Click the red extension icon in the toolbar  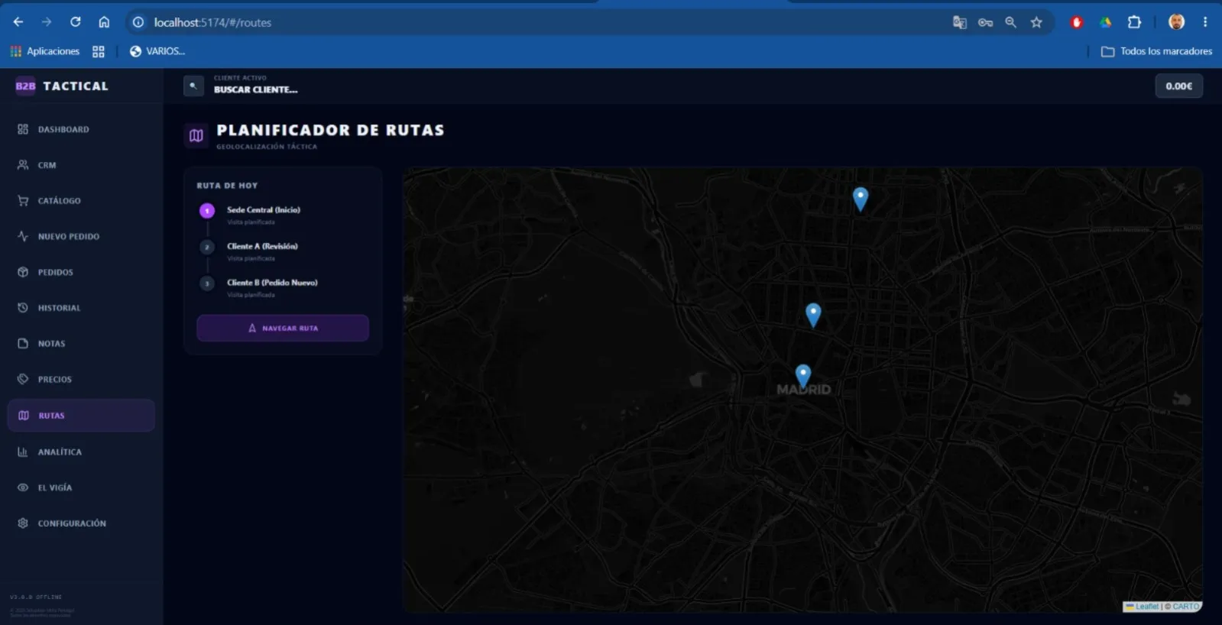pyautogui.click(x=1077, y=22)
